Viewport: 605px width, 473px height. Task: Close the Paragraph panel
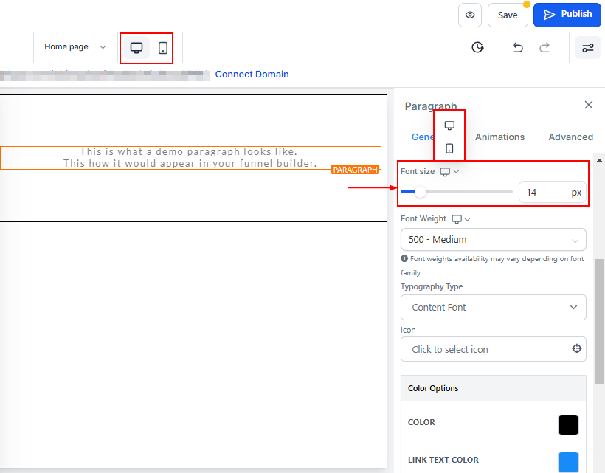[x=589, y=105]
